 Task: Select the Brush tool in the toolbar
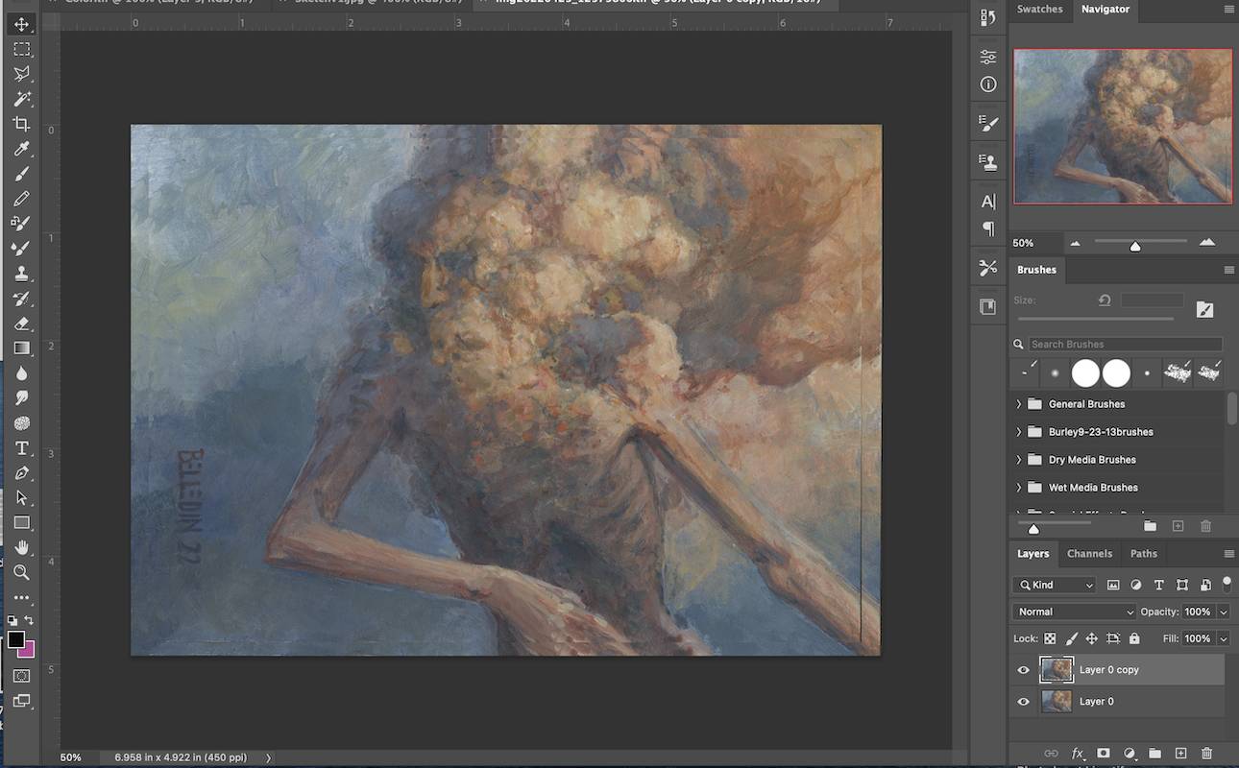(21, 174)
